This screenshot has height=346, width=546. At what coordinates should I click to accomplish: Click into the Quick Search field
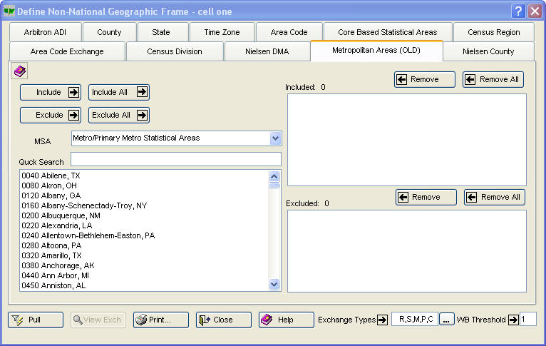point(175,159)
